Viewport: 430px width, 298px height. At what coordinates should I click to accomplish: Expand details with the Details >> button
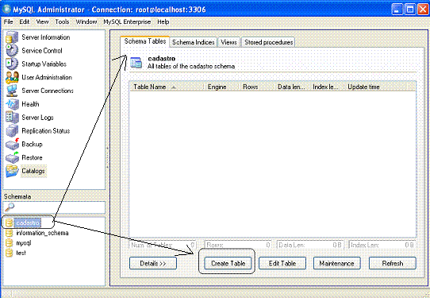click(153, 263)
